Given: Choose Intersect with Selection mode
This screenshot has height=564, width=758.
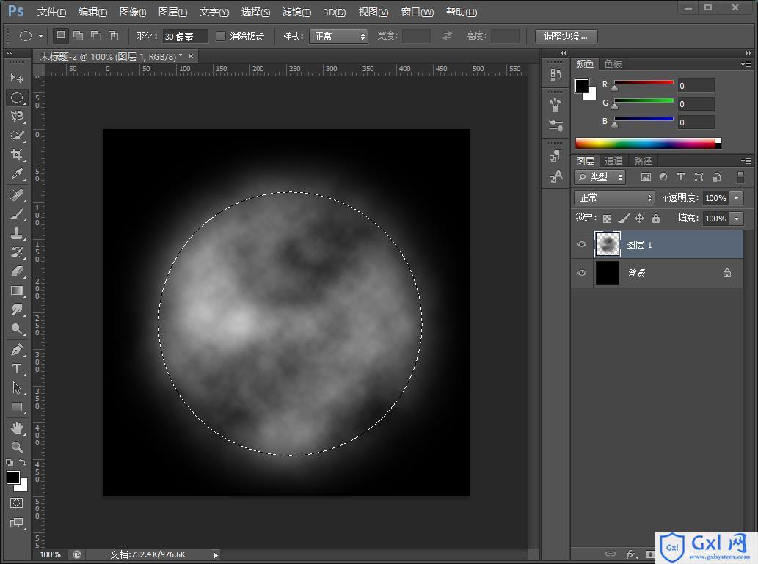Looking at the screenshot, I should click(113, 35).
